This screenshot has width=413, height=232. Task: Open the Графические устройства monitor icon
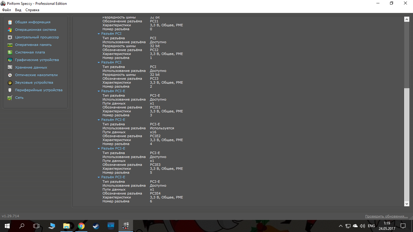[x=10, y=60]
